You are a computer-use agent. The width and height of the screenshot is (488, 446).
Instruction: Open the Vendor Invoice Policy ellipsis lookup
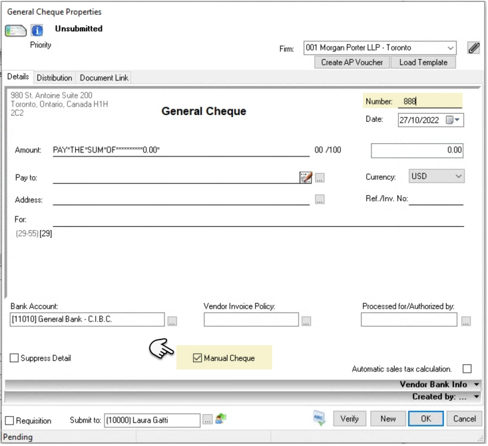(306, 321)
